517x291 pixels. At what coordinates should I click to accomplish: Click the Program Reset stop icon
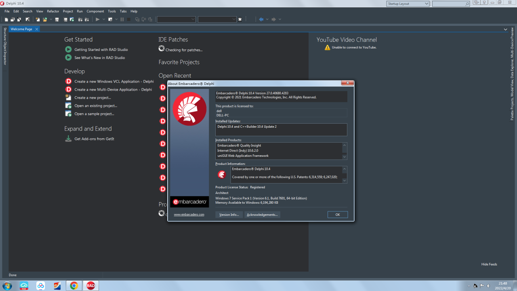pyautogui.click(x=128, y=19)
